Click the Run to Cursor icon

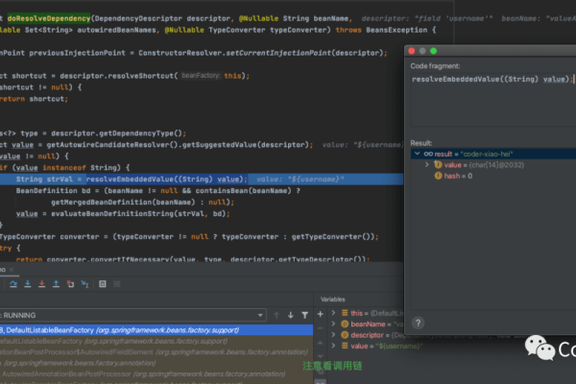[84, 284]
